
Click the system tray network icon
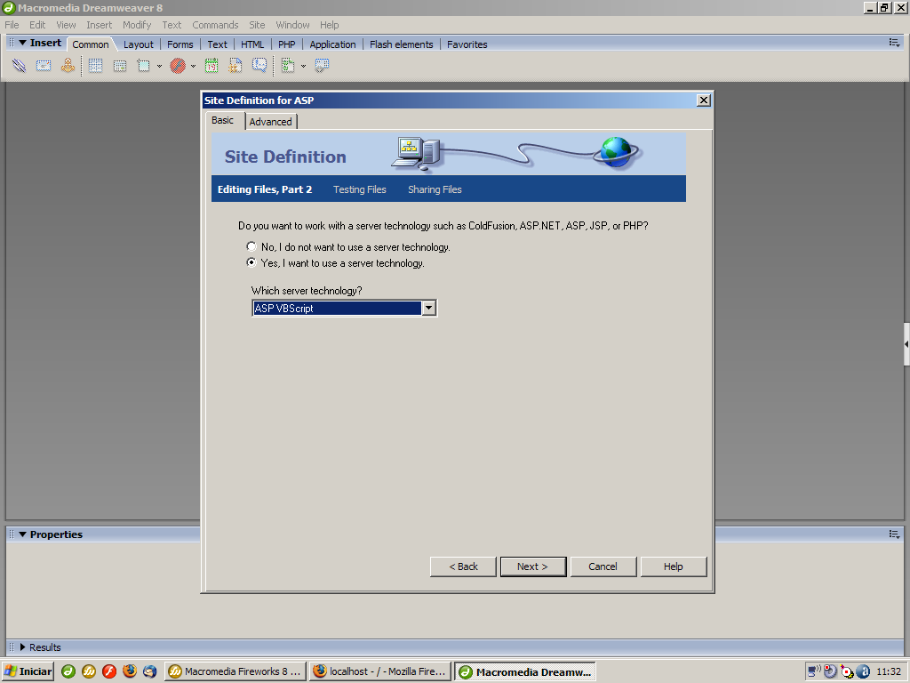814,671
